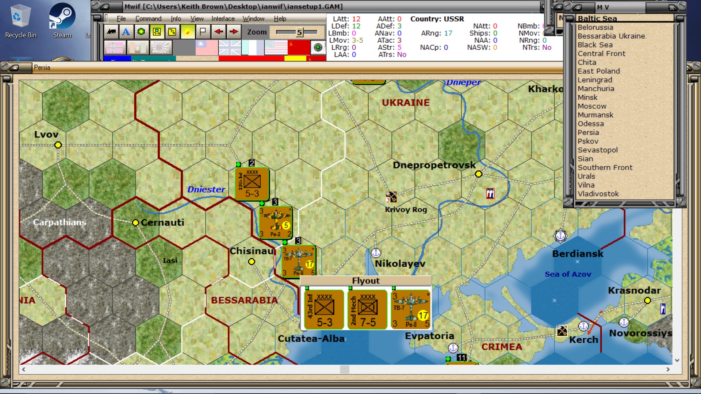
Task: Toggle the sun weather icon in toolbar
Action: (x=187, y=32)
